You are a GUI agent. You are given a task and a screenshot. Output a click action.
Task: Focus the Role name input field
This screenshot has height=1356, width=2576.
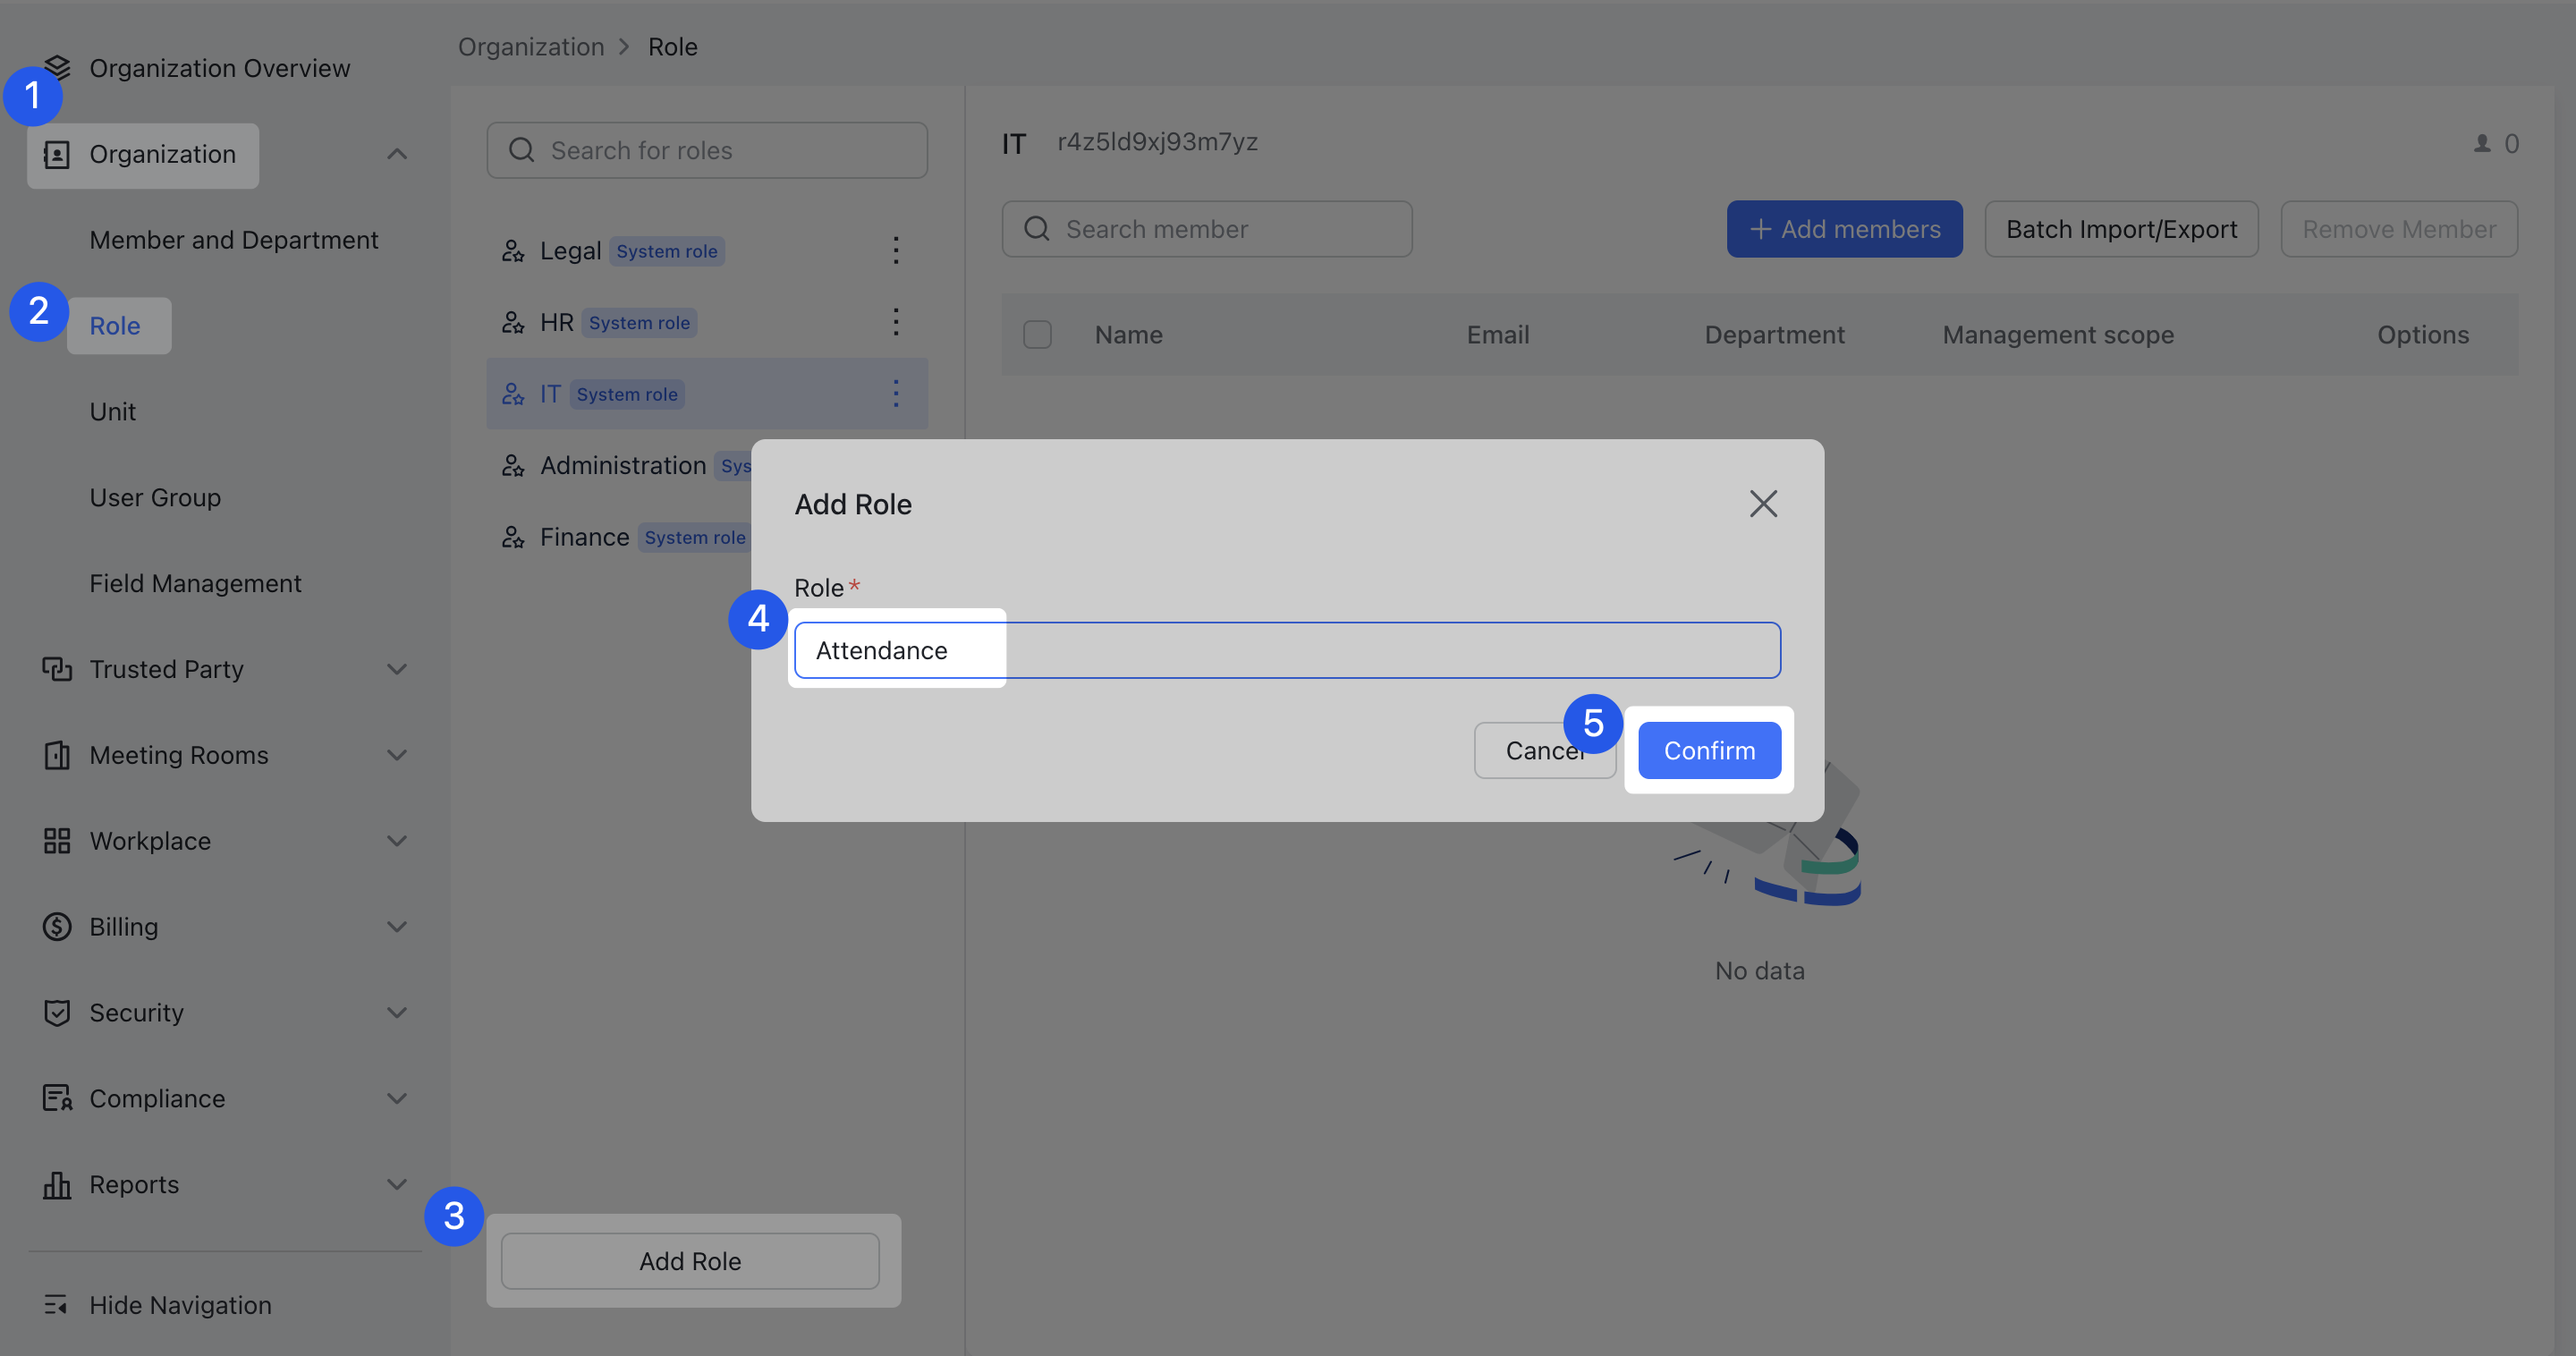[x=1287, y=650]
